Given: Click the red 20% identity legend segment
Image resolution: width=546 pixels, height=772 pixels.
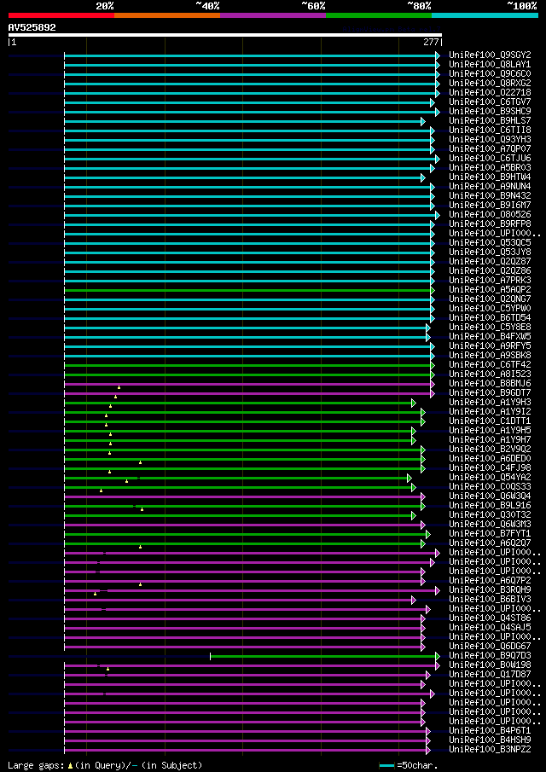Looking at the screenshot, I should 61,15.
